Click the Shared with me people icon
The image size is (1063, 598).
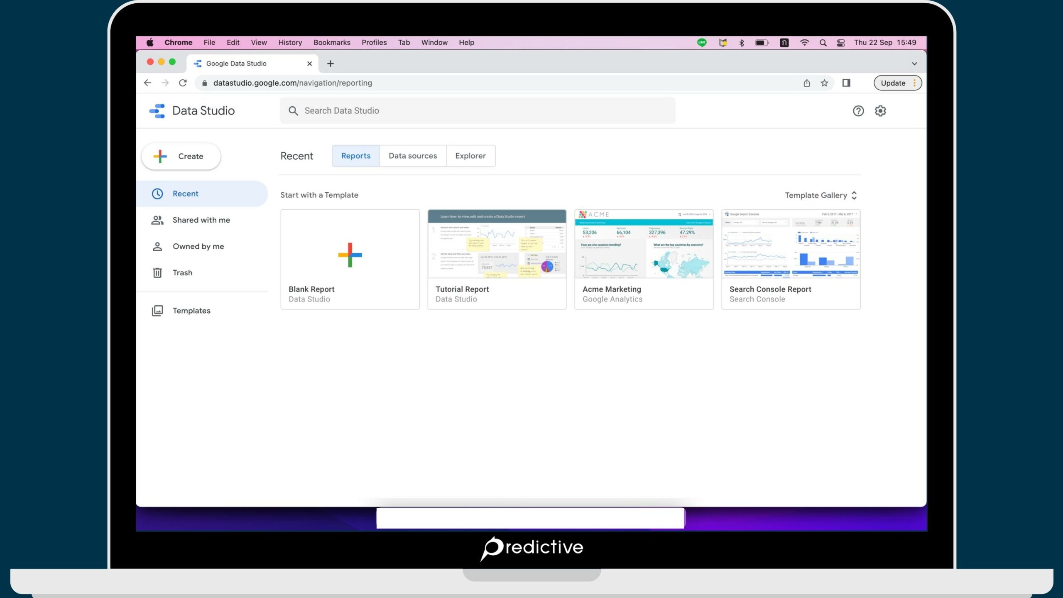pyautogui.click(x=157, y=220)
